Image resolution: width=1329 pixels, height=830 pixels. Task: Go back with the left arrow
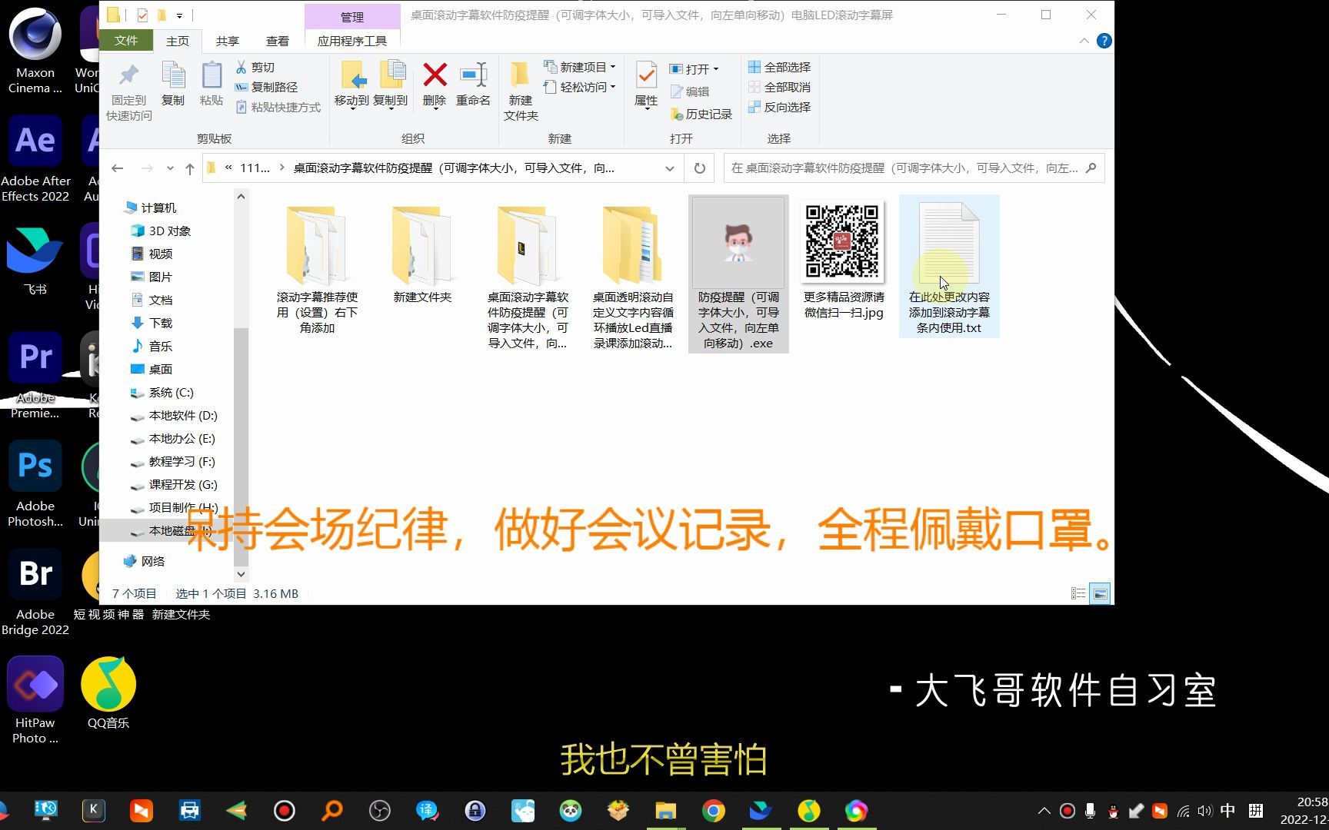117,168
